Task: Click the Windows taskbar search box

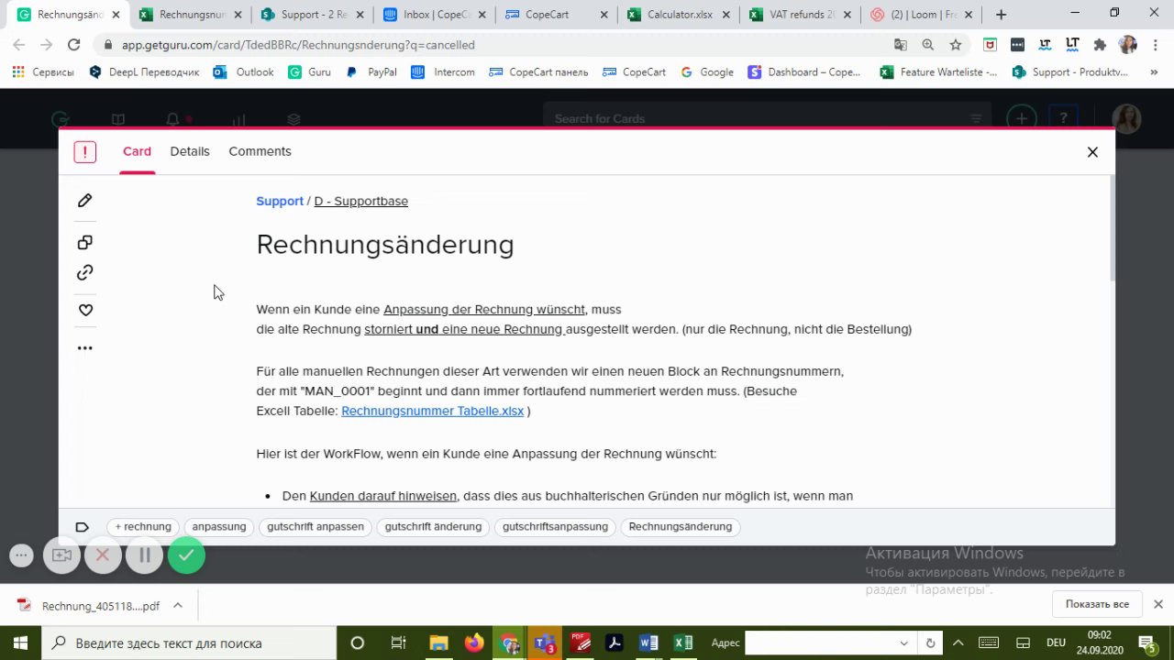Action: pyautogui.click(x=190, y=643)
